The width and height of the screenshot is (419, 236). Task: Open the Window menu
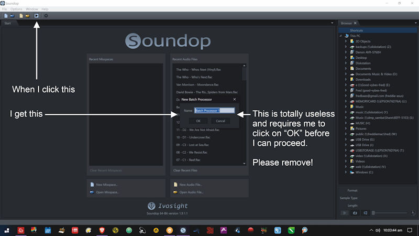point(32,9)
